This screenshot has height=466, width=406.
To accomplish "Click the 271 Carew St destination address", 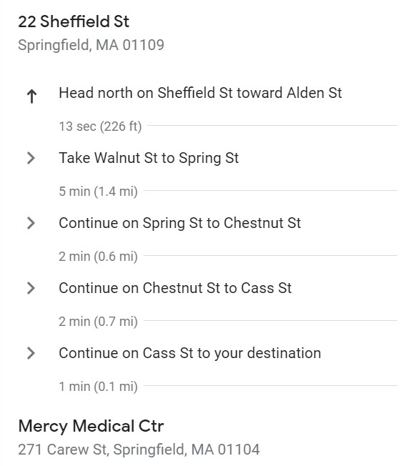I will click(139, 450).
